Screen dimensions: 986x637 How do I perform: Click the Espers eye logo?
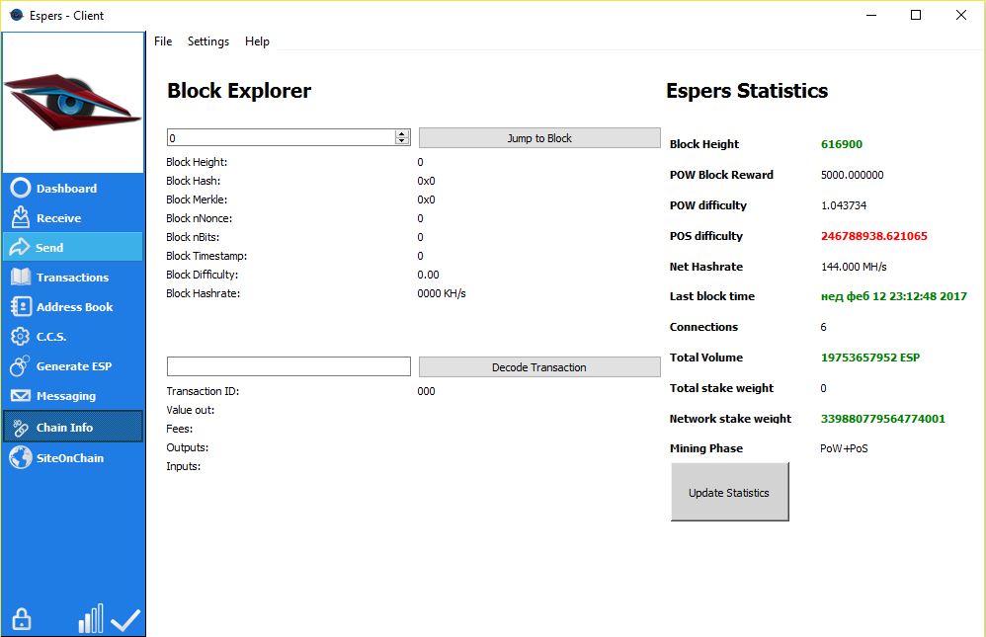click(72, 102)
